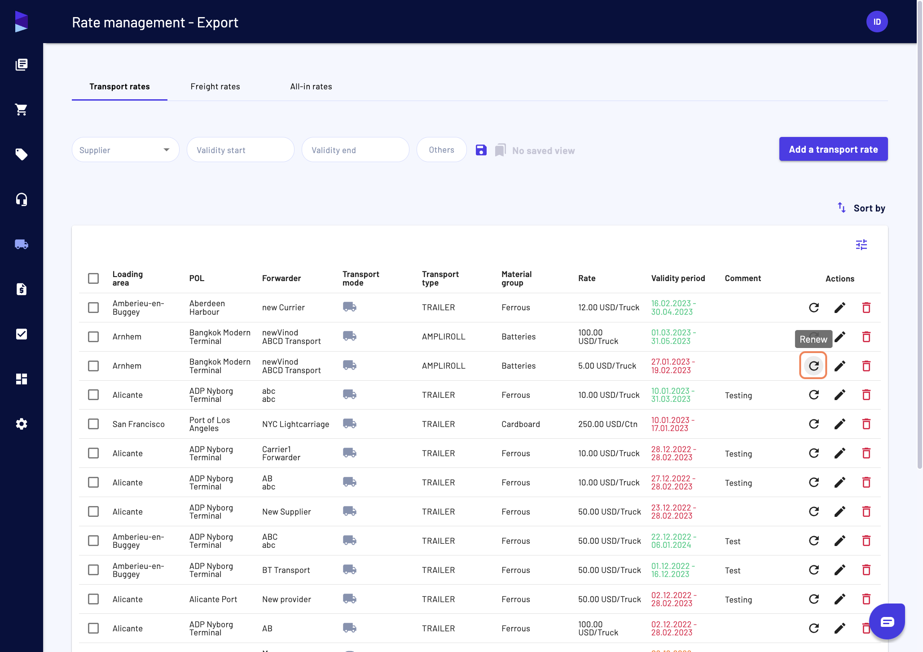Switch to the Freight rates tab
Viewport: 923px width, 652px height.
click(x=215, y=87)
